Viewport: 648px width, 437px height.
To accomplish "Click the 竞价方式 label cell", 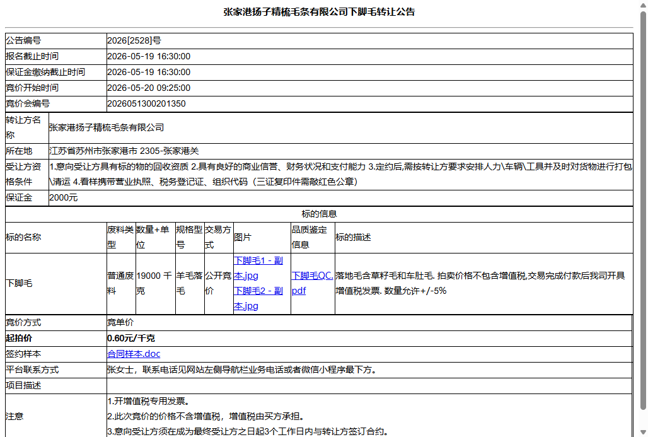I will pos(56,322).
